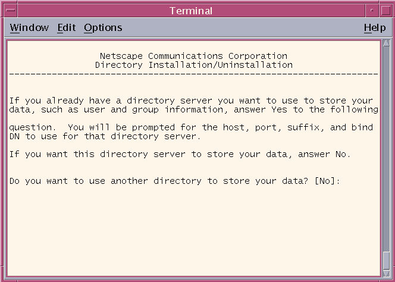Open the Help menu
Screen dimensions: 395x282
(x=375, y=27)
